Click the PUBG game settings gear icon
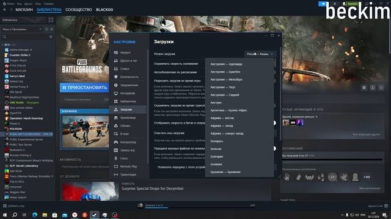The width and height of the screenshot is (391, 219). (364, 88)
